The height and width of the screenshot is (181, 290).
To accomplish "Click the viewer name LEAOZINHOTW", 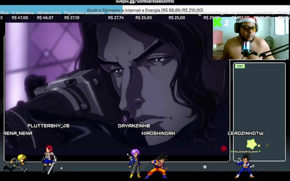I will 246,133.
